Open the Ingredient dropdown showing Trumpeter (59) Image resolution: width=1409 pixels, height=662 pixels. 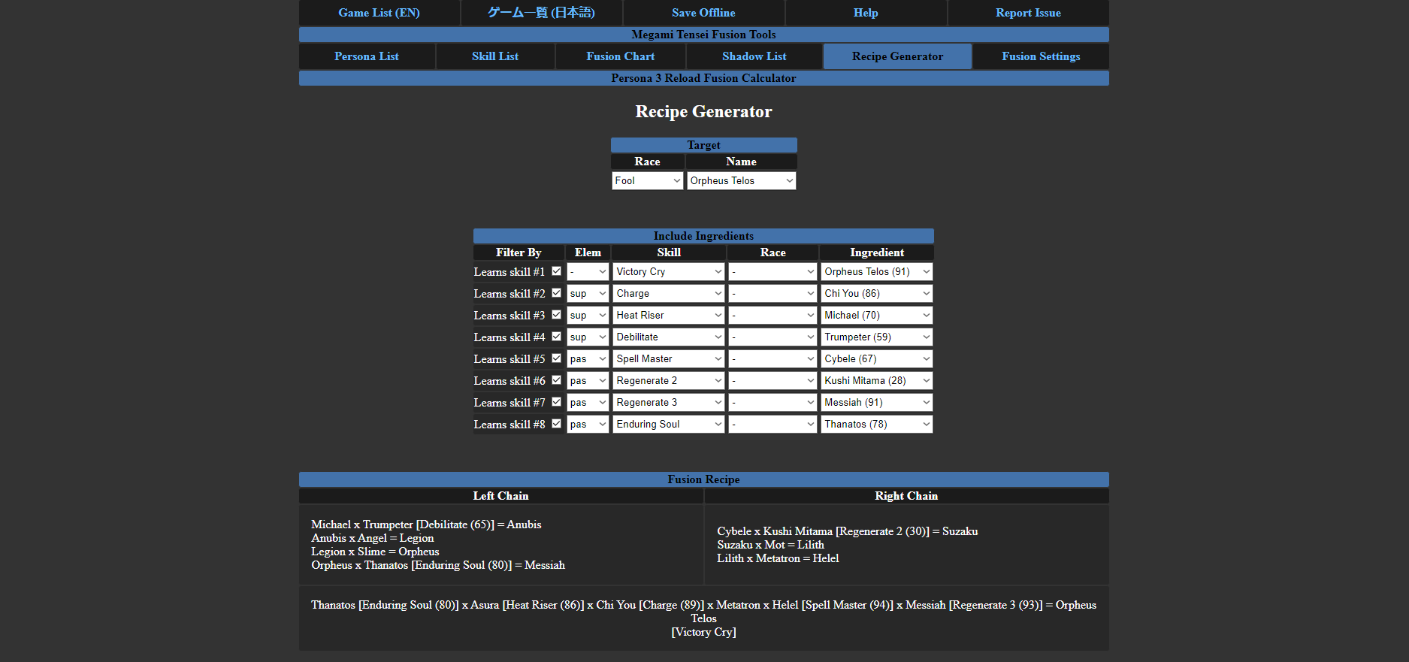click(877, 337)
